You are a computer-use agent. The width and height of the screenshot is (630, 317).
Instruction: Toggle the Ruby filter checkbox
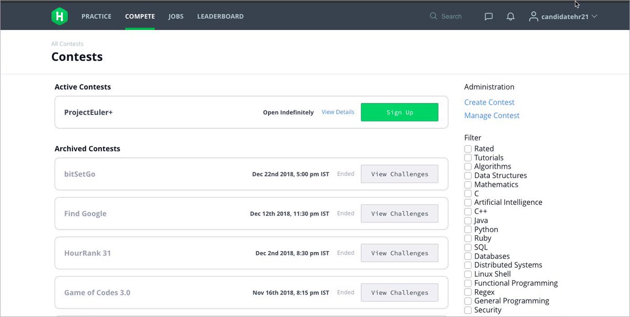(x=468, y=238)
